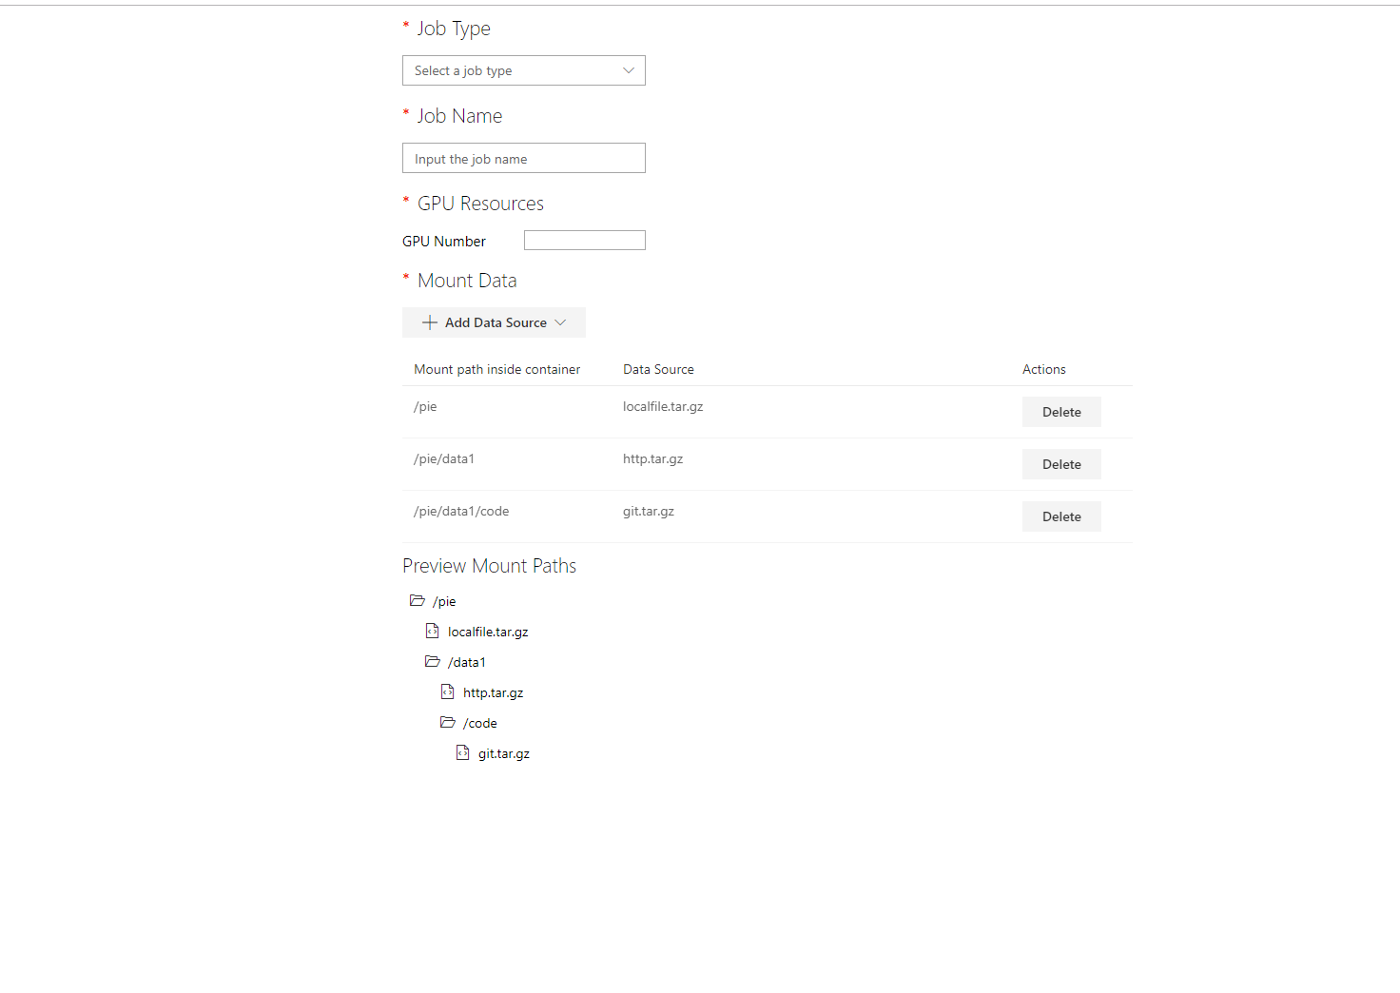Delete the localfile.tar.gz mount entry
Screen dimensions: 1400x993
tap(1060, 412)
